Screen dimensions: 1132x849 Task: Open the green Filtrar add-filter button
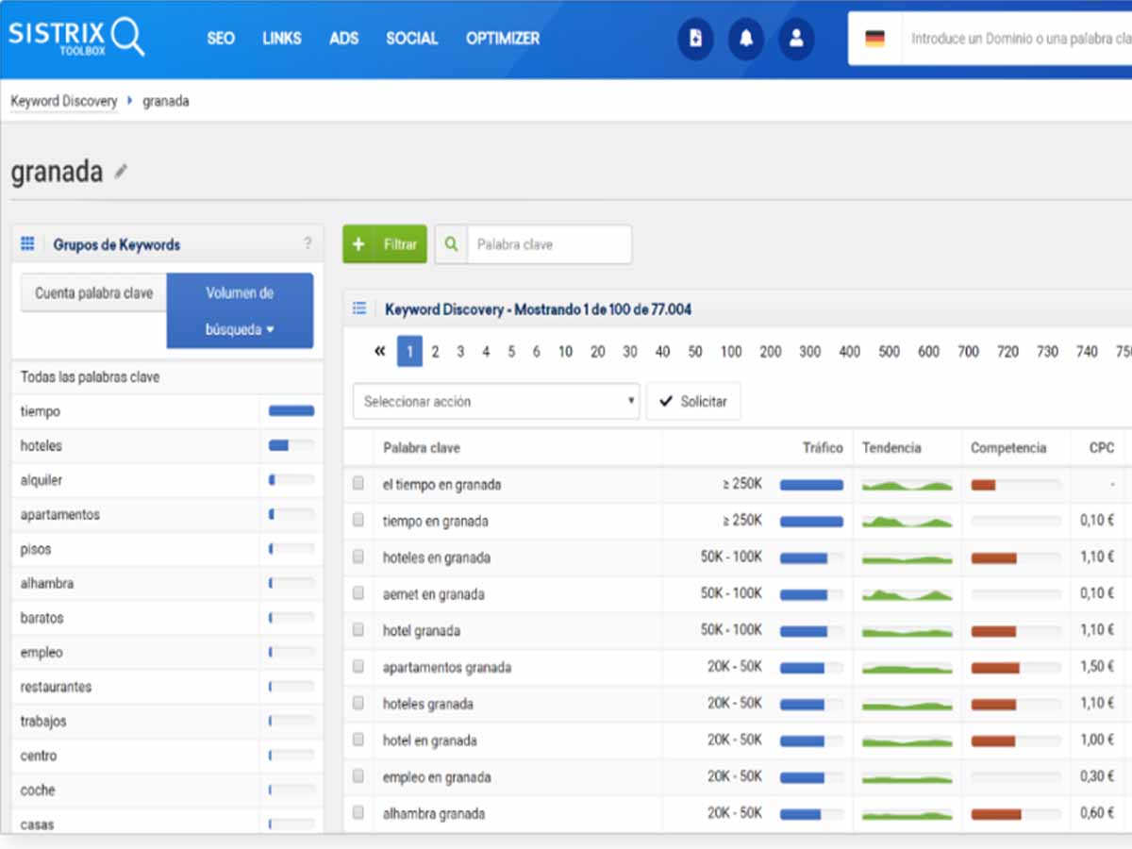[x=385, y=244]
